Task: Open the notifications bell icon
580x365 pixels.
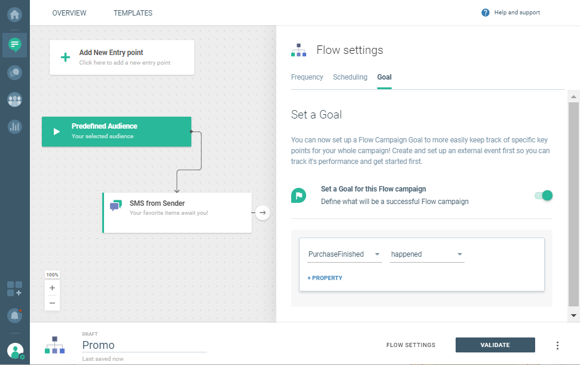Action: point(14,315)
